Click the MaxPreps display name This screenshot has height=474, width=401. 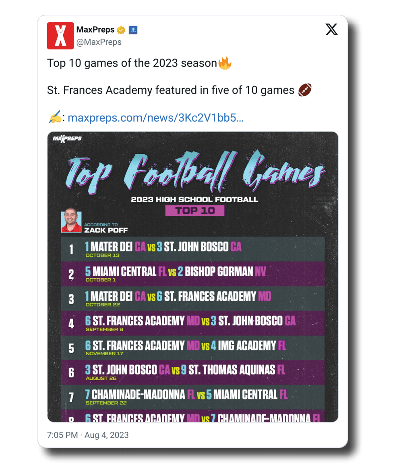tap(95, 30)
